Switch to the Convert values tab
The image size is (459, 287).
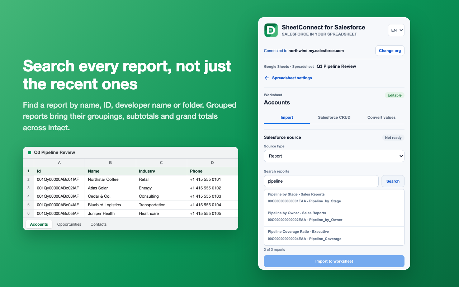click(x=382, y=117)
